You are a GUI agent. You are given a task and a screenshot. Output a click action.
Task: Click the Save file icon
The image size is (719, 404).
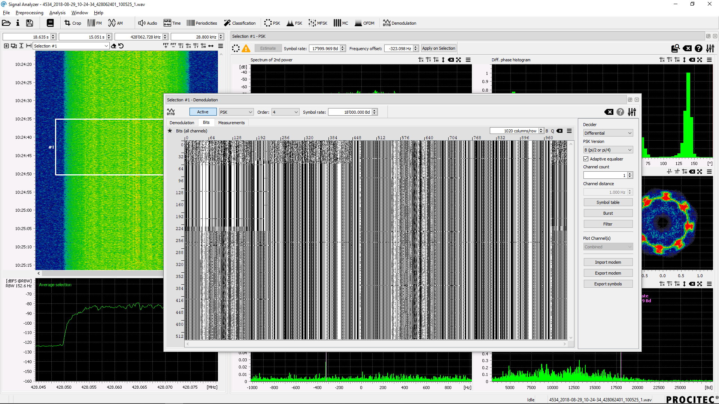[x=30, y=23]
